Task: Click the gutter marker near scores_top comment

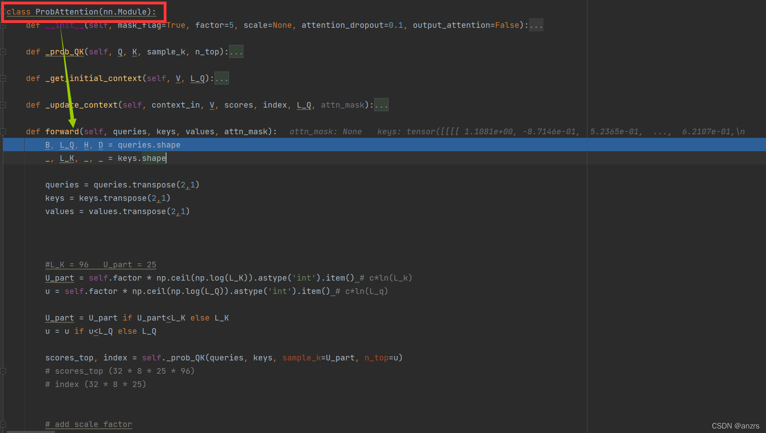Action: [x=3, y=371]
